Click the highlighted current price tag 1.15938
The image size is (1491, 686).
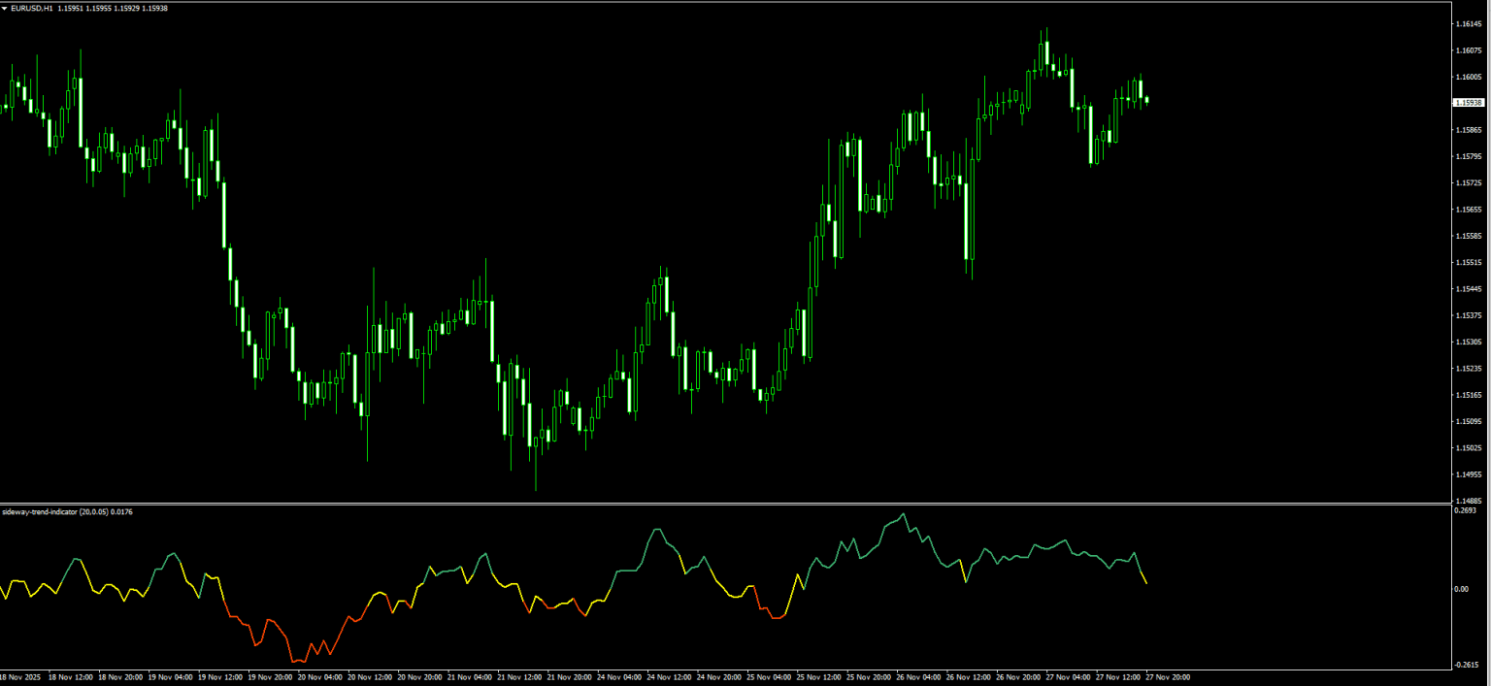click(x=1468, y=101)
